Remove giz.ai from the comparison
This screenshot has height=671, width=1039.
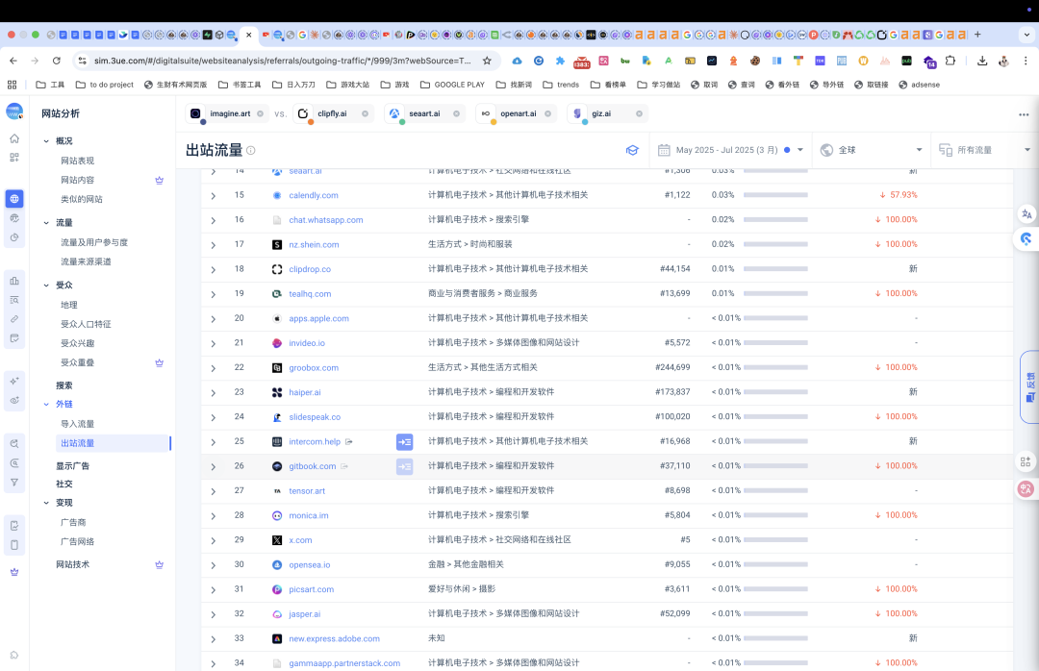click(640, 114)
